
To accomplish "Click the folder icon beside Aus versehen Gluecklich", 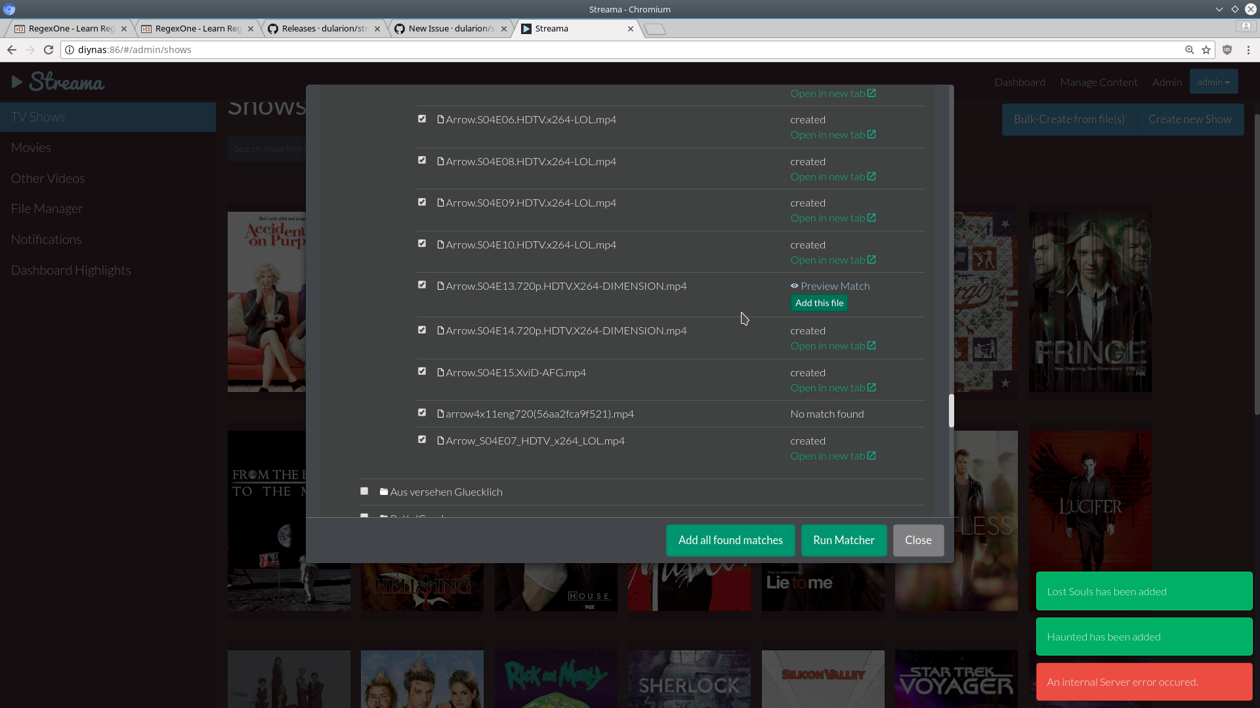I will pyautogui.click(x=383, y=491).
